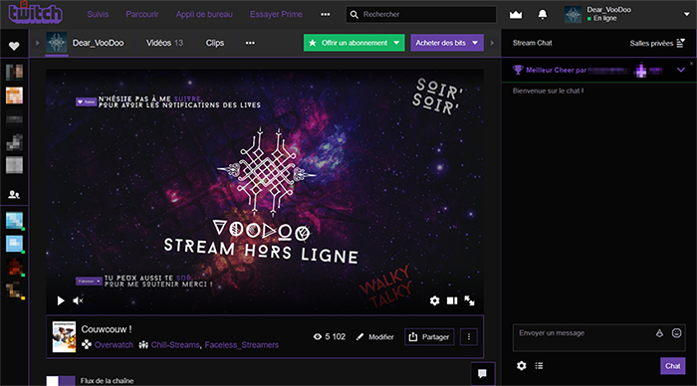Image resolution: width=697 pixels, height=386 pixels.
Task: Open the user account dropdown arrow
Action: tap(686, 14)
